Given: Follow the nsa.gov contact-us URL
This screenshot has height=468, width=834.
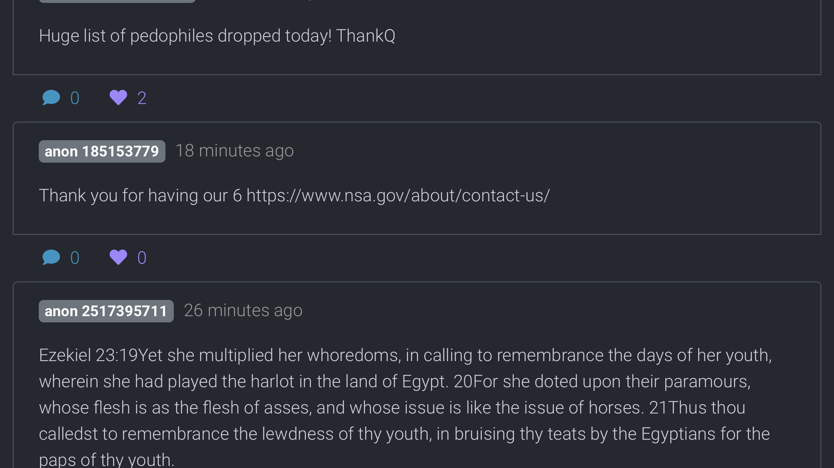Looking at the screenshot, I should (398, 196).
